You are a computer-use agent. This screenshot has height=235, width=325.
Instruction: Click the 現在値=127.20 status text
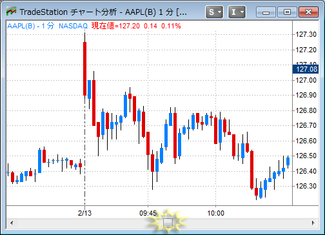tap(115, 26)
